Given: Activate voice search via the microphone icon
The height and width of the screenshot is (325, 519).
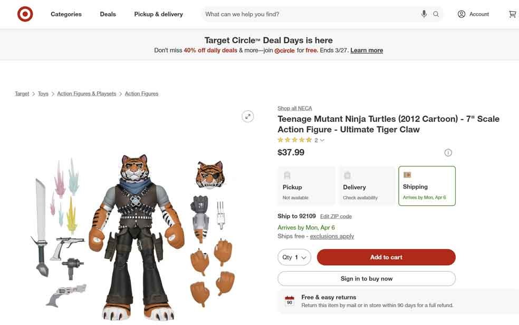Looking at the screenshot, I should pyautogui.click(x=424, y=14).
